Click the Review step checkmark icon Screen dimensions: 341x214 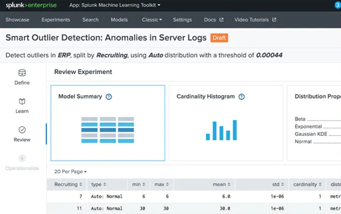22,130
